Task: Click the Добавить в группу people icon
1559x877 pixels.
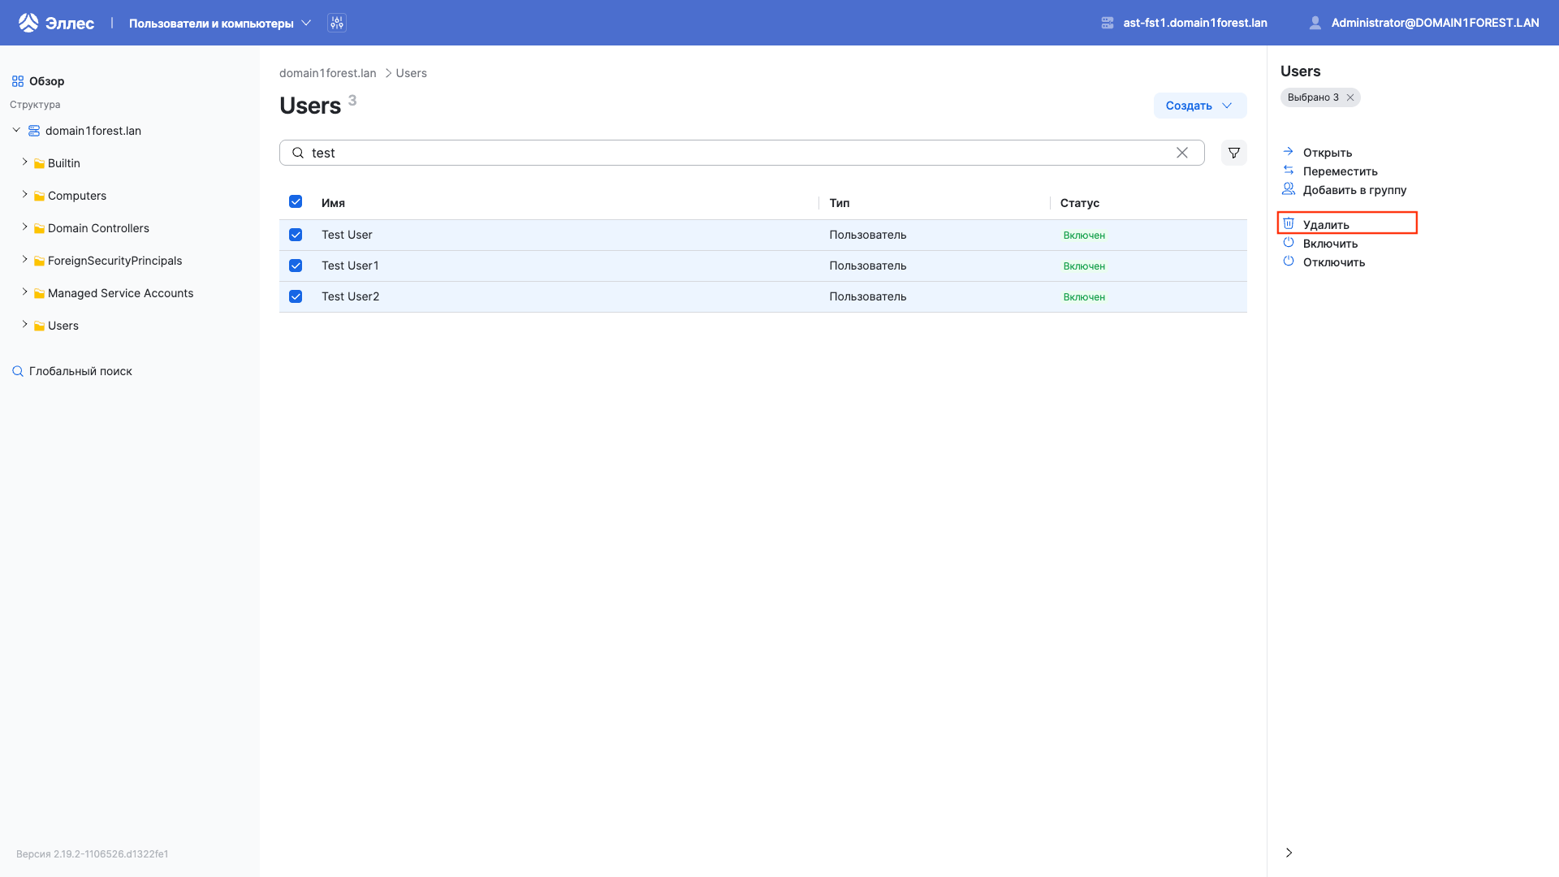Action: click(x=1289, y=188)
